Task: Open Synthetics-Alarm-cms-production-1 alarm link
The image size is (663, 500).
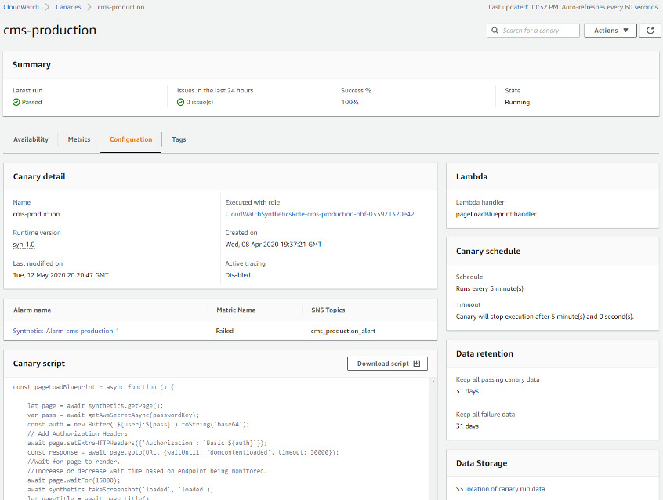Action: pos(66,331)
